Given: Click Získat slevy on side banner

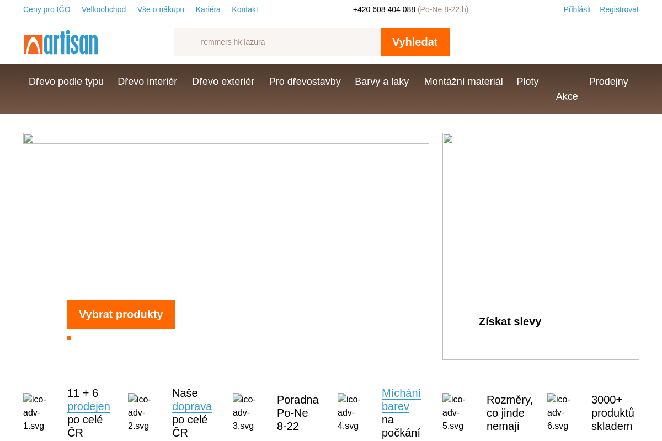Looking at the screenshot, I should coord(510,321).
